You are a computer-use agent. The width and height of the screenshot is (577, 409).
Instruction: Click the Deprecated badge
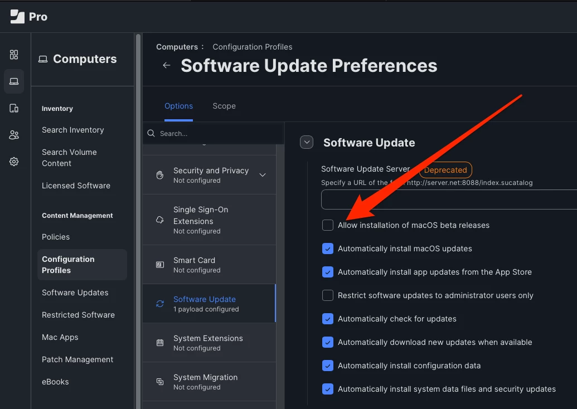[445, 170]
